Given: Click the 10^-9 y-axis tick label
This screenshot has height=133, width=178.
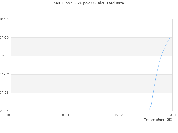Looking at the screenshot, I should tap(4, 19).
